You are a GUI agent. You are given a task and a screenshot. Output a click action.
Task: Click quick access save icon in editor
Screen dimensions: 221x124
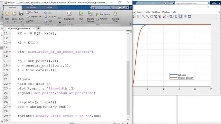click(x=93, y=8)
